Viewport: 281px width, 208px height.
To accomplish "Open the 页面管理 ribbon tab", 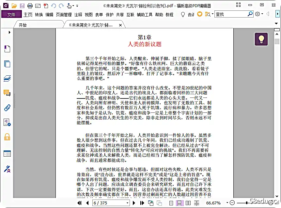I will tap(64, 14).
